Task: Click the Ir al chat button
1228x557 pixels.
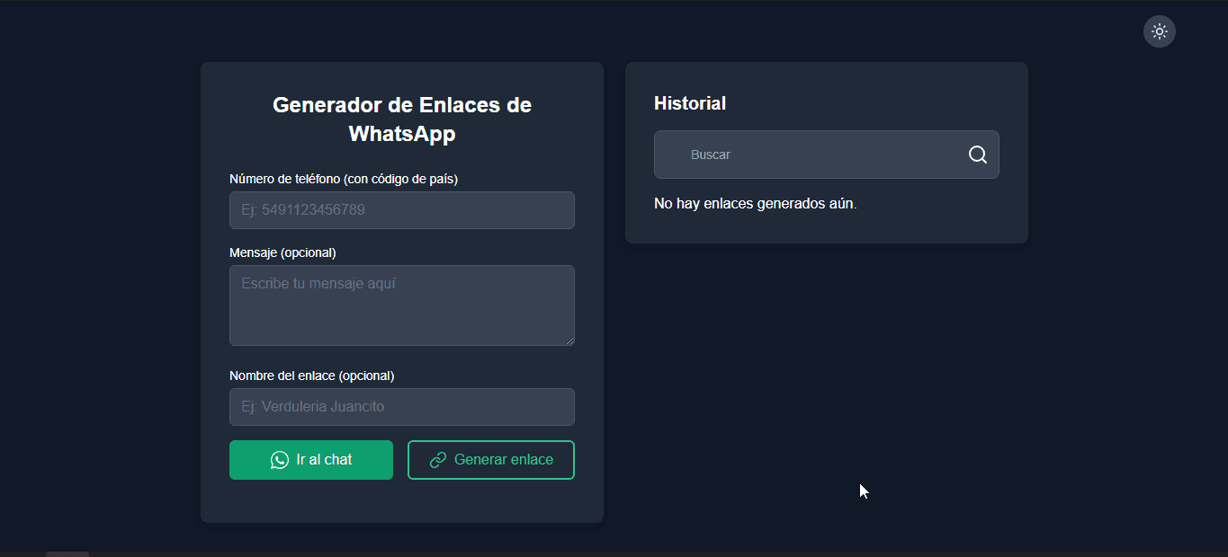Action: (x=311, y=460)
